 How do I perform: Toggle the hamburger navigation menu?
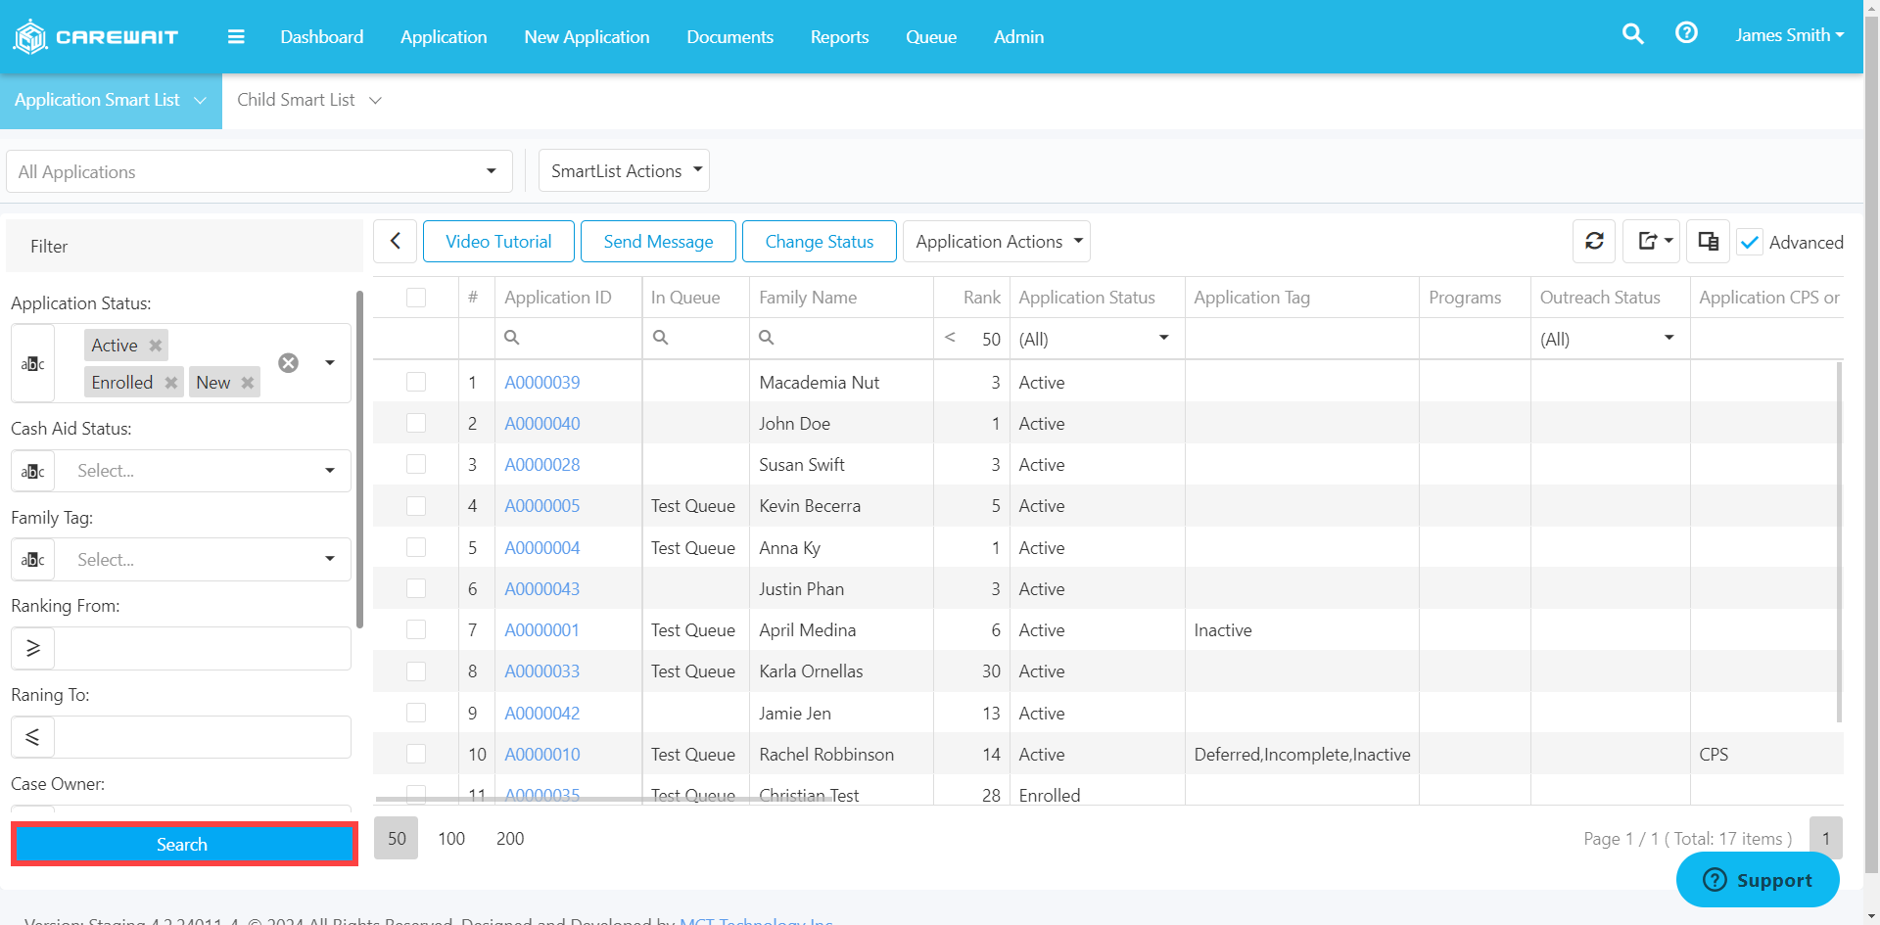[236, 37]
